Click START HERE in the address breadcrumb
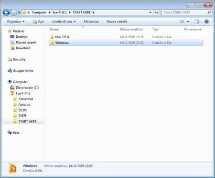Image resolution: width=215 pixels, height=178 pixels. coord(82,12)
